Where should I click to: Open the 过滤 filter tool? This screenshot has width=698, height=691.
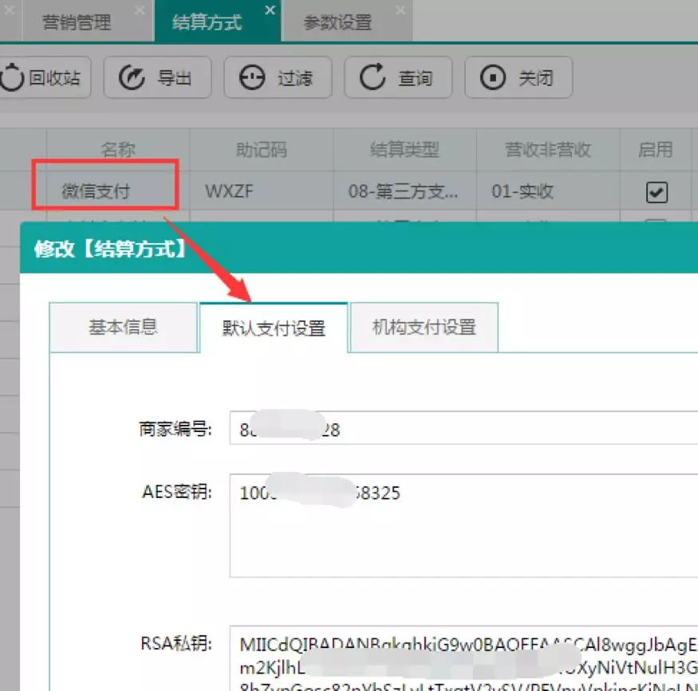278,77
